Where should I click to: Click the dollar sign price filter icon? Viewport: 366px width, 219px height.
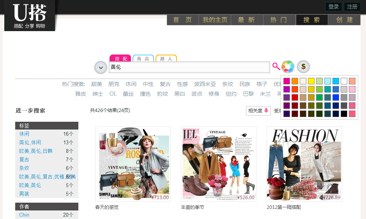pyautogui.click(x=303, y=67)
